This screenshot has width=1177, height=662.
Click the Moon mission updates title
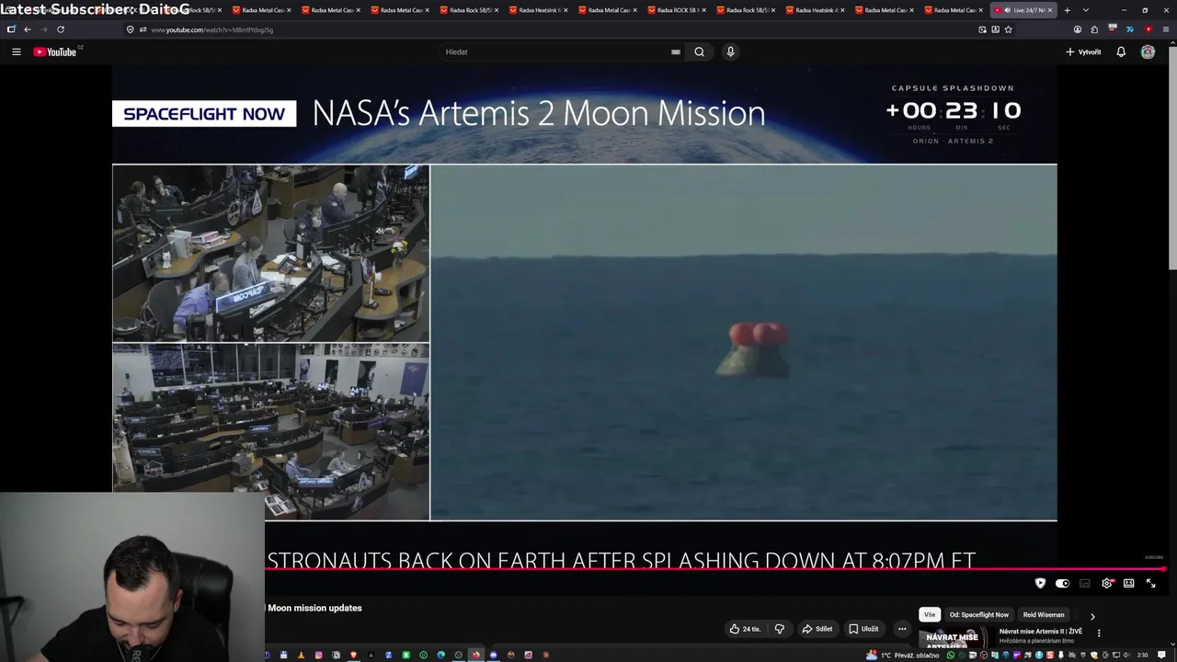(x=314, y=608)
